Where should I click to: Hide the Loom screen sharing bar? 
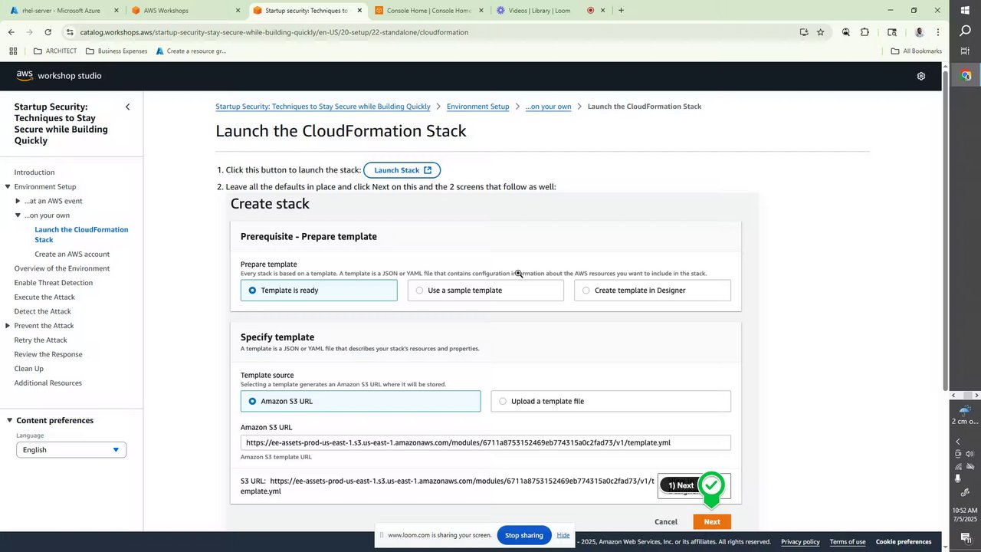(x=563, y=535)
